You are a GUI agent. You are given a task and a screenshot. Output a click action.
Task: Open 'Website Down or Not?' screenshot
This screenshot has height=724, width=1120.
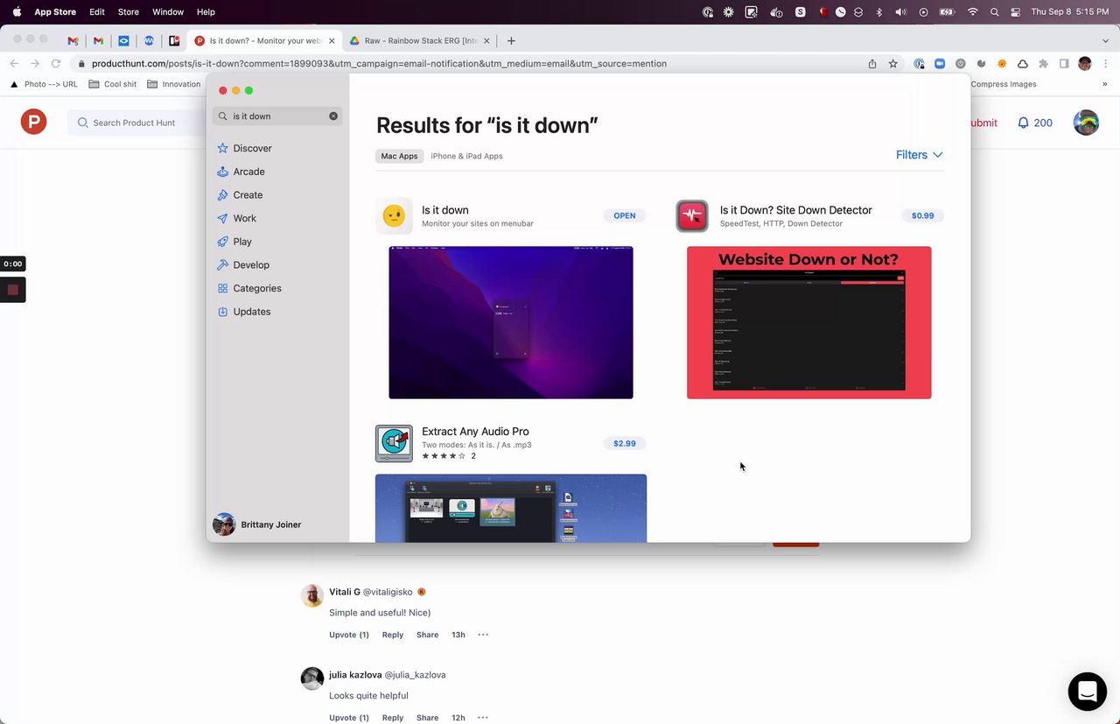(809, 322)
